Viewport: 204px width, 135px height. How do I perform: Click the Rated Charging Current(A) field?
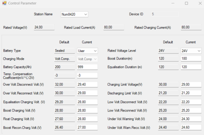click(191, 27)
